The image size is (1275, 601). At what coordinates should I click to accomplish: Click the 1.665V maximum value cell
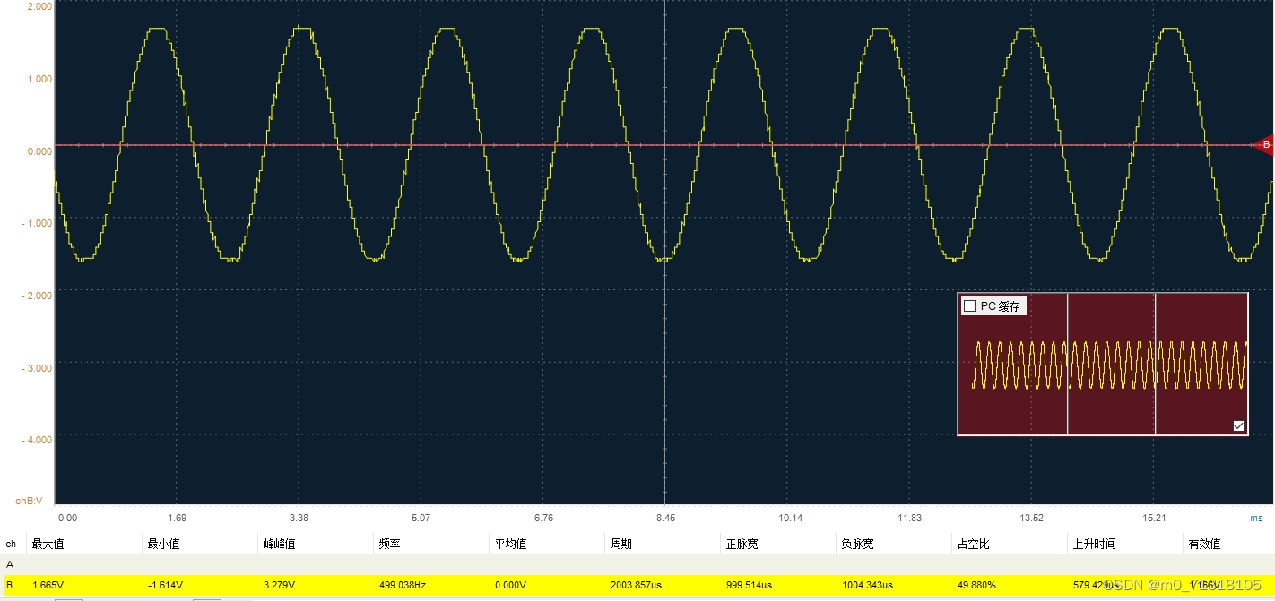pos(48,585)
